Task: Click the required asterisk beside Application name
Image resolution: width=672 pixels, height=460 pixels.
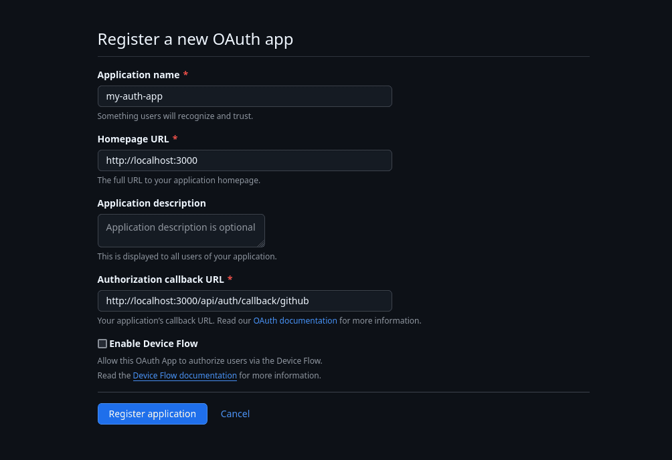Action: click(185, 74)
